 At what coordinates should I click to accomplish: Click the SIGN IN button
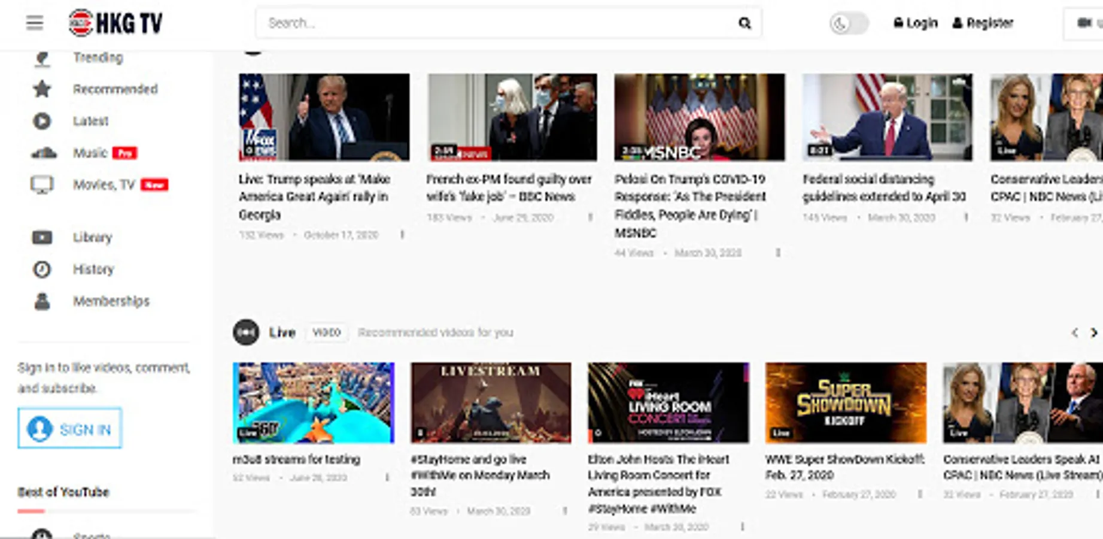(x=70, y=428)
